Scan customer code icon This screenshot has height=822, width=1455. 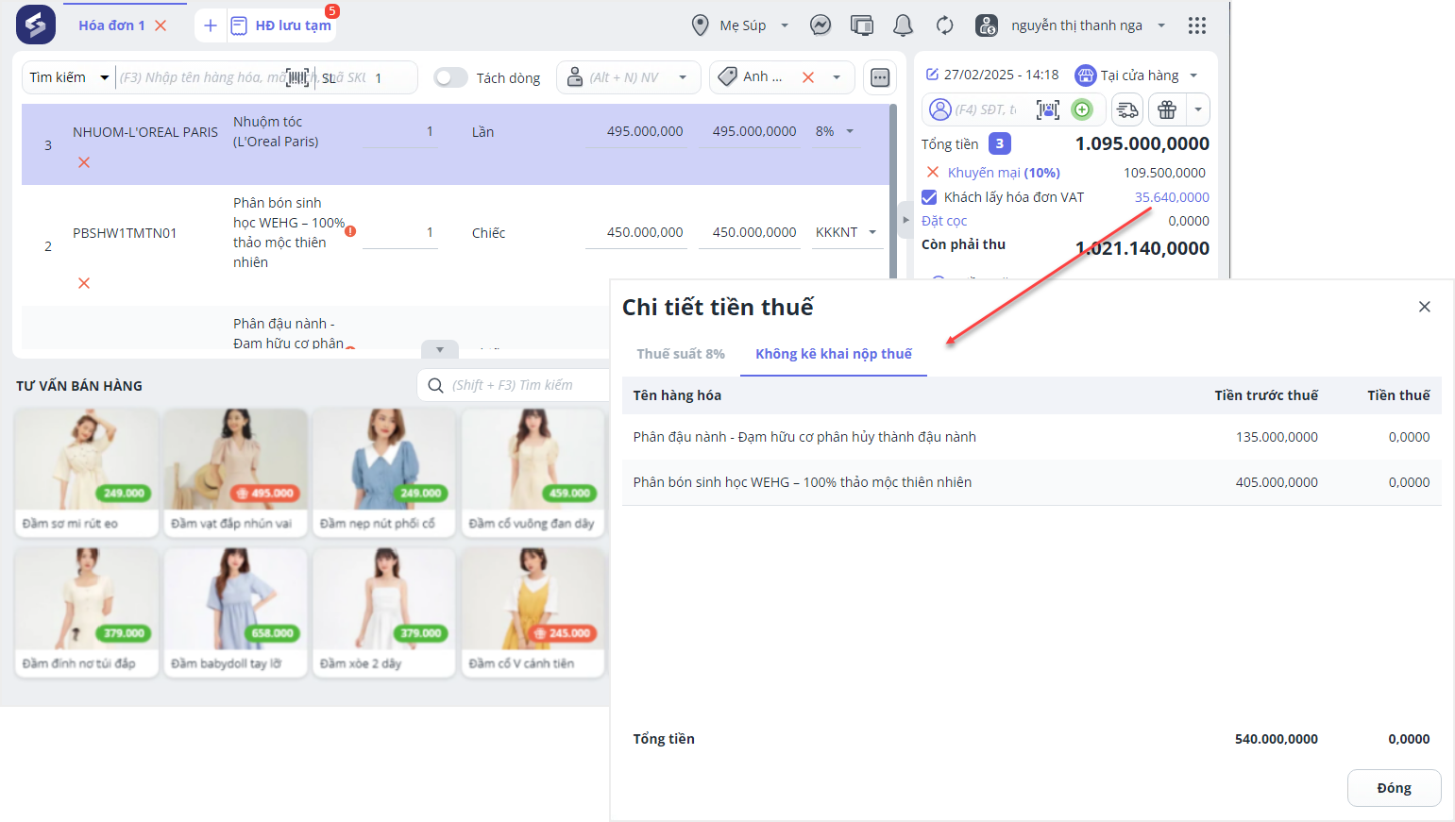pos(1048,109)
